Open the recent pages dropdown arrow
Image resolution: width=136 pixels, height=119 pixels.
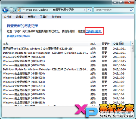pyautogui.click(x=16, y=10)
